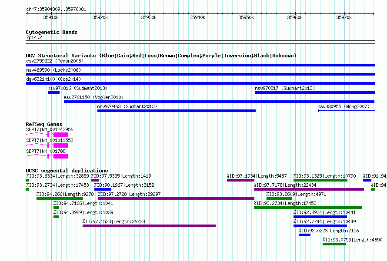
Task: Click the nsv970817 (Sudmant2013) label
Action: click(x=285, y=88)
